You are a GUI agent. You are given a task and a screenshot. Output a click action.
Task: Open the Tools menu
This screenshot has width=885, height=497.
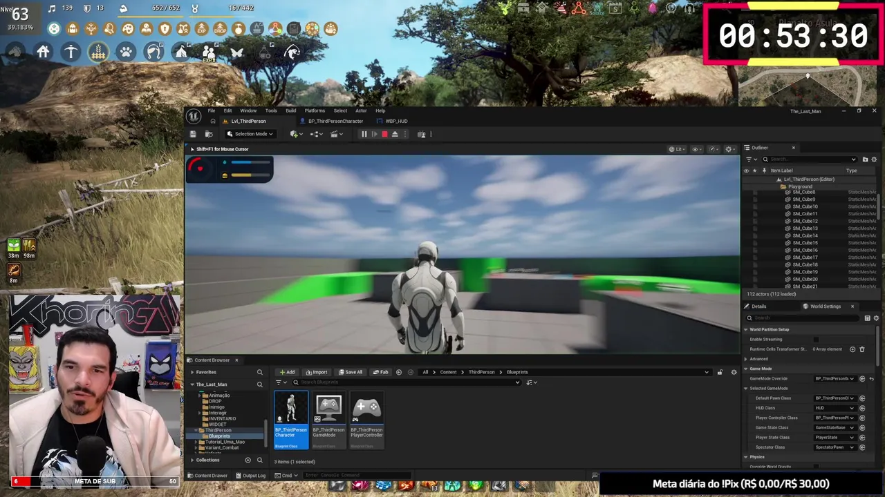(x=271, y=110)
